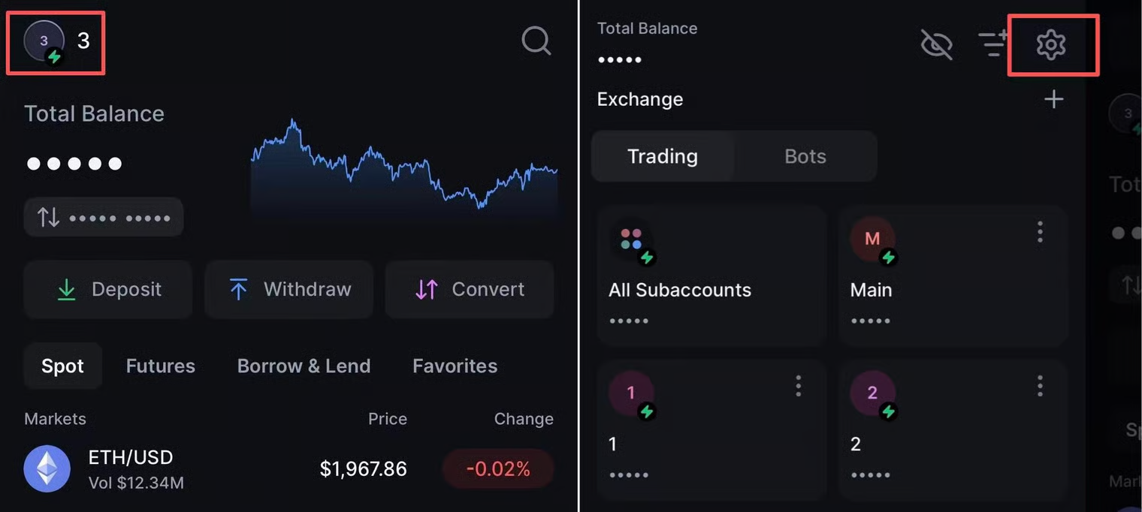Open the search magnifier icon

536,41
